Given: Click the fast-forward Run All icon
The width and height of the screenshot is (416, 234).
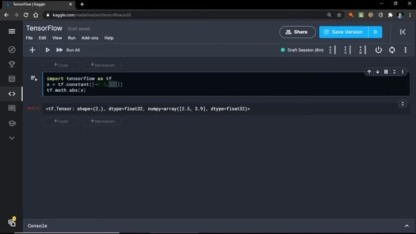Looking at the screenshot, I should pyautogui.click(x=59, y=50).
